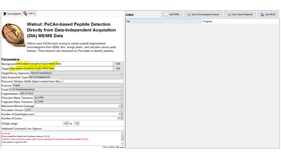Viewport: 281px width, 158px height.
Task: Click the Progress column header in Jobs
Action: 241,21
